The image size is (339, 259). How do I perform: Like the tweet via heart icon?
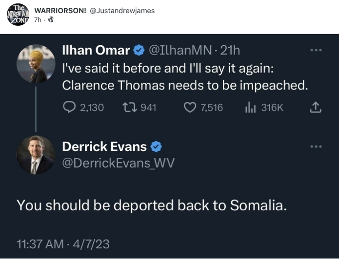tap(189, 108)
